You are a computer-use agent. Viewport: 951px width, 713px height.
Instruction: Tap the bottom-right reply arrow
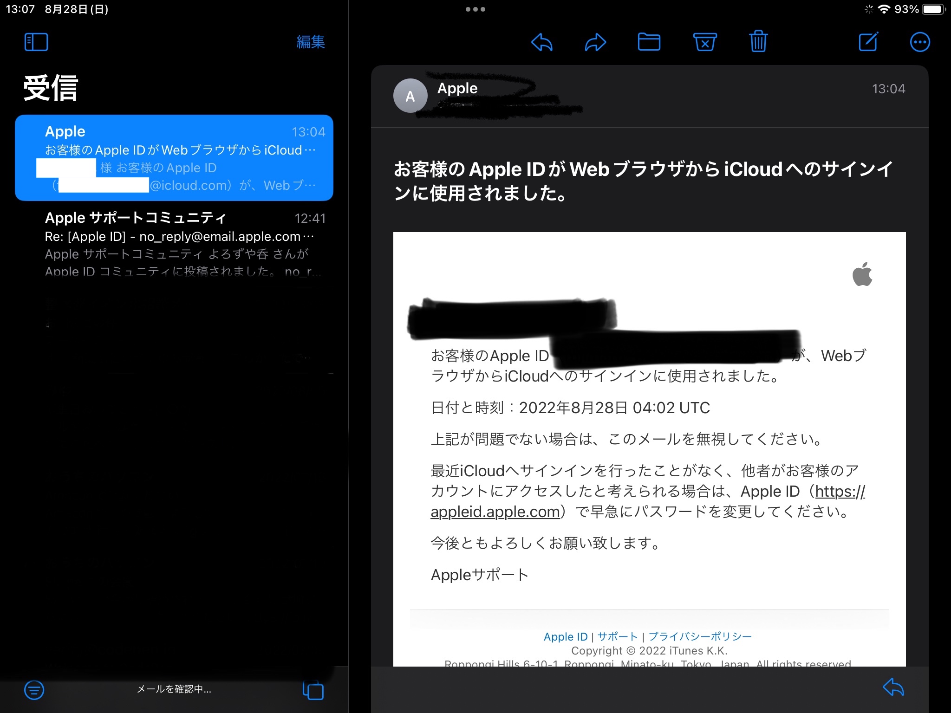[x=893, y=687]
